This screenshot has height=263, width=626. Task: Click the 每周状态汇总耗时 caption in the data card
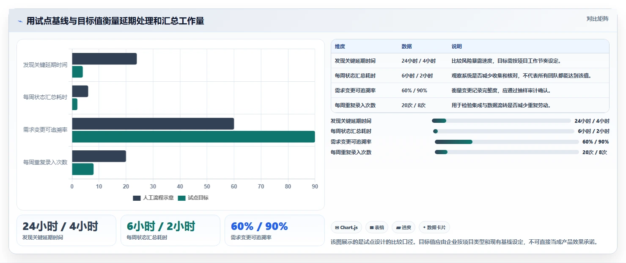click(x=147, y=238)
